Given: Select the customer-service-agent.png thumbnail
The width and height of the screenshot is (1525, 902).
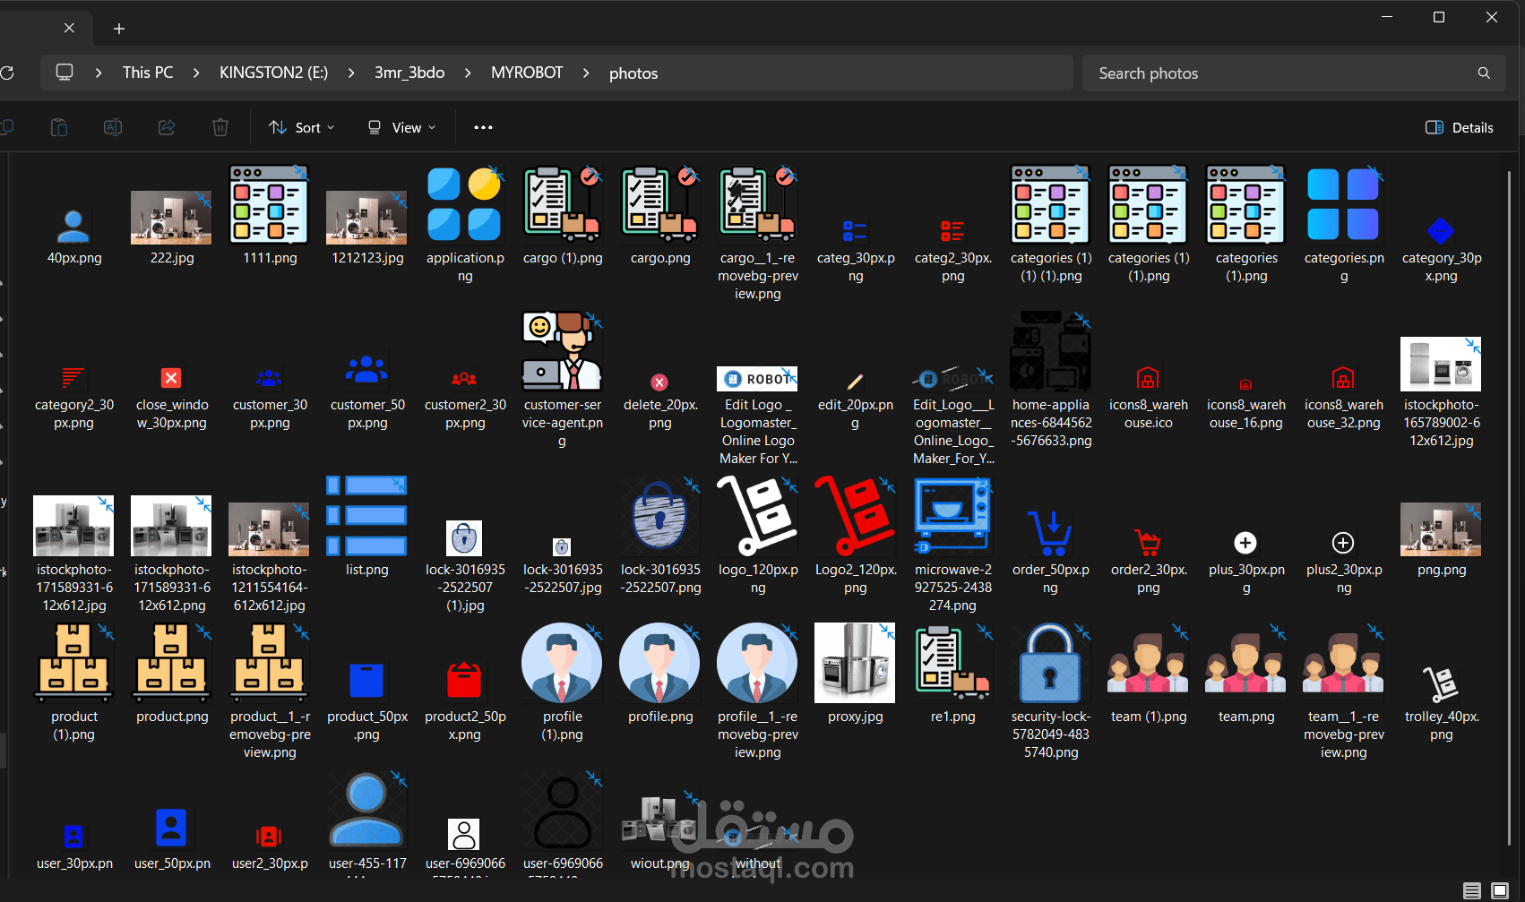Looking at the screenshot, I should click(562, 351).
